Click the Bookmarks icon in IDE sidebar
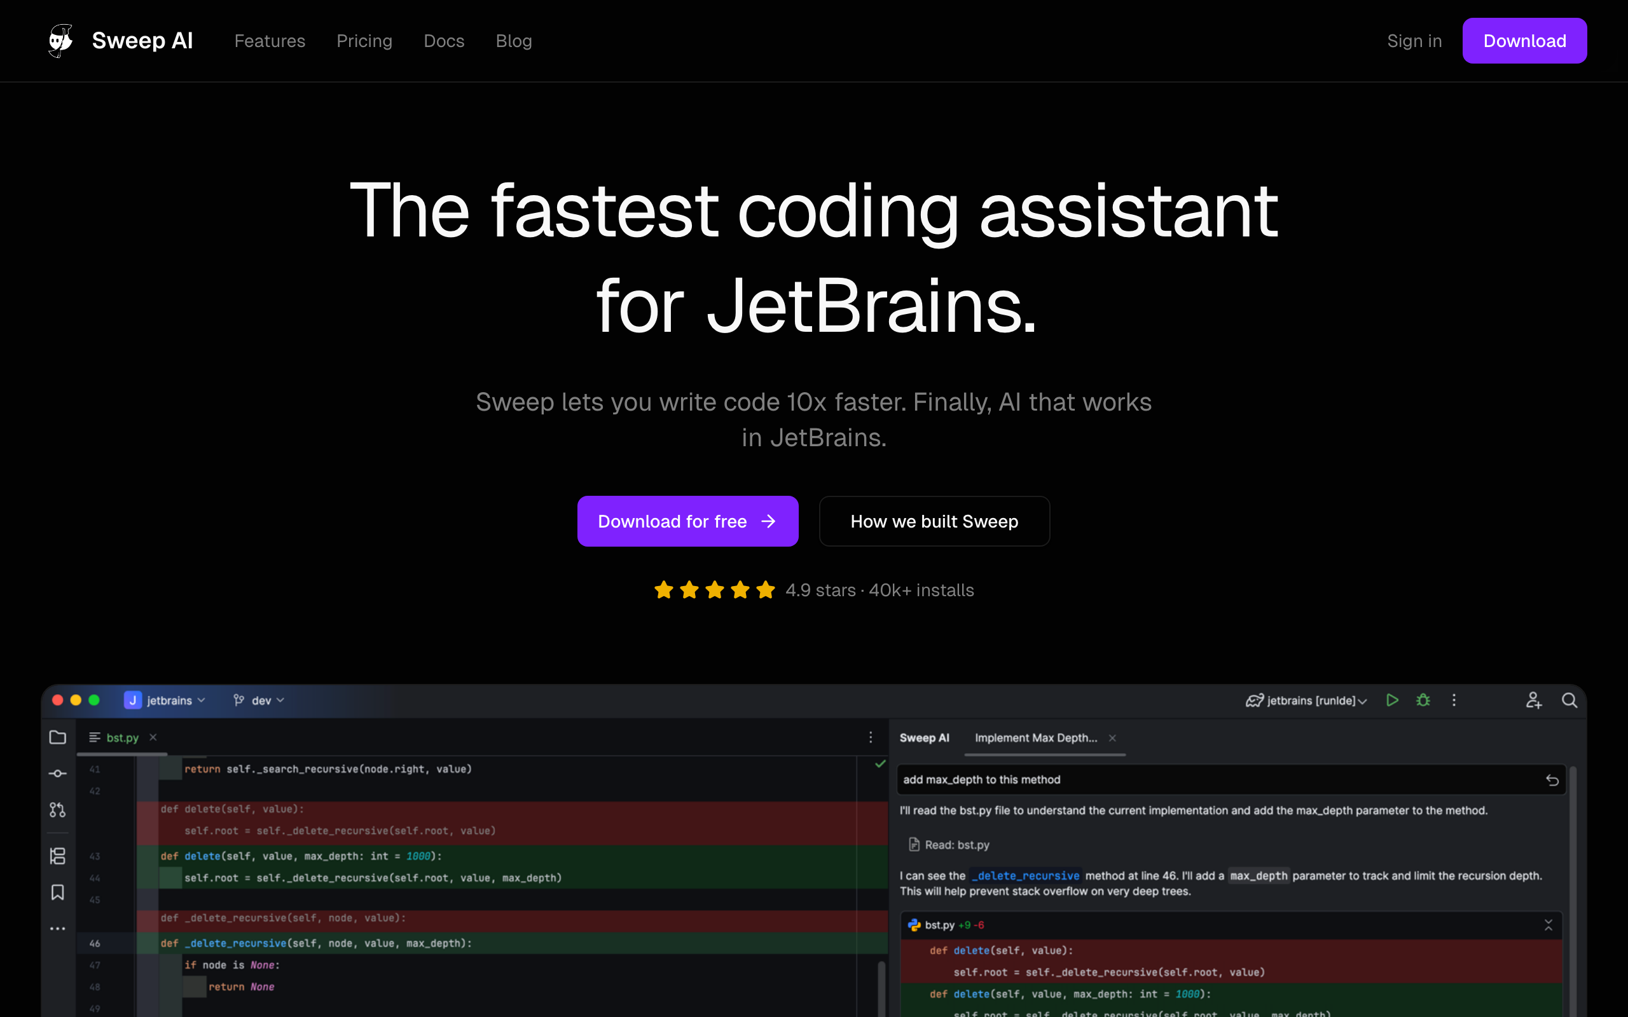Screen dimensions: 1628x1017 (x=58, y=892)
